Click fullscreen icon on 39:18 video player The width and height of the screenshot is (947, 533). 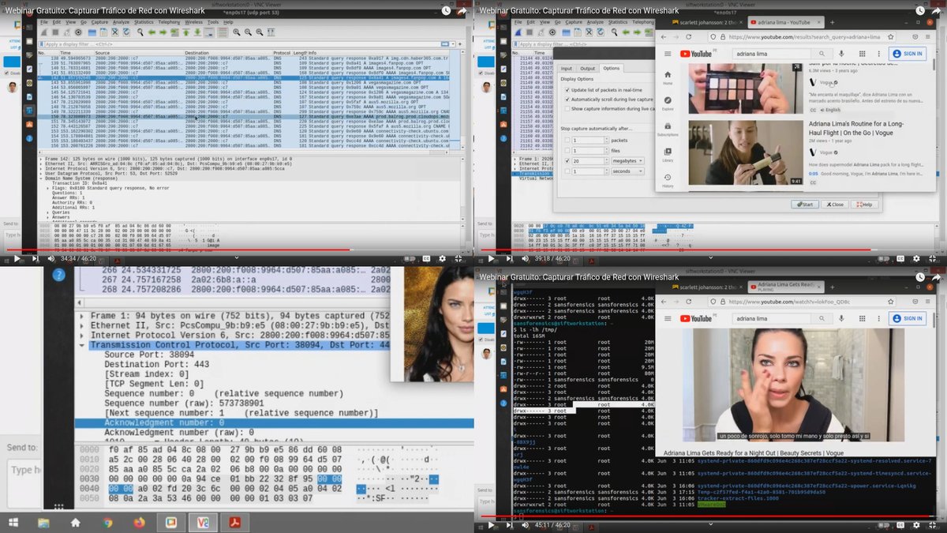[934, 258]
